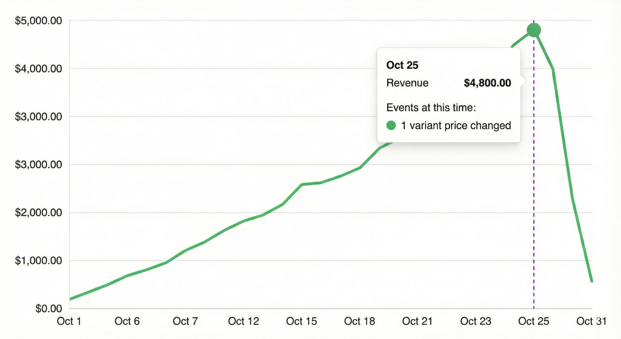Image resolution: width=621 pixels, height=339 pixels.
Task: Click the green peak data point marker
Action: [x=534, y=30]
